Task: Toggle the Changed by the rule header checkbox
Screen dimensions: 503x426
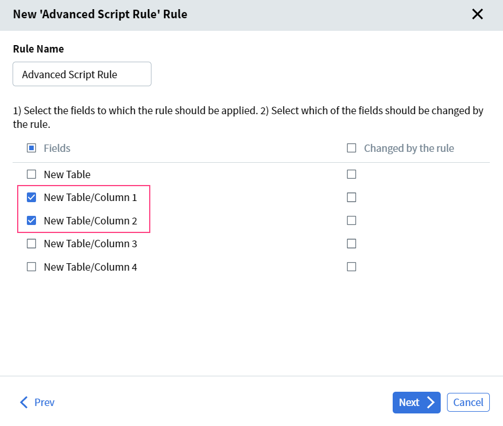Action: click(352, 147)
